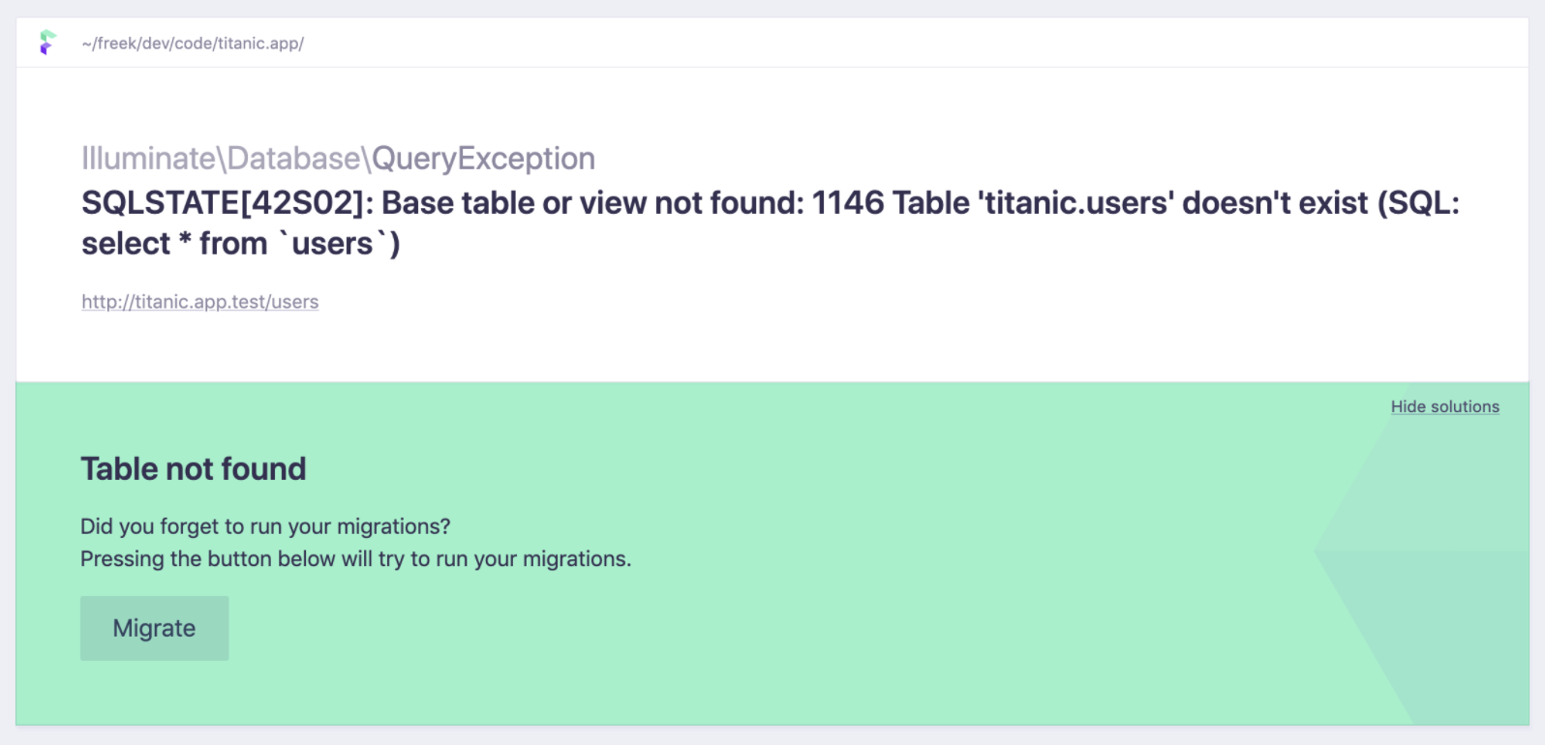Click the green cube of the logo icon

pos(45,36)
